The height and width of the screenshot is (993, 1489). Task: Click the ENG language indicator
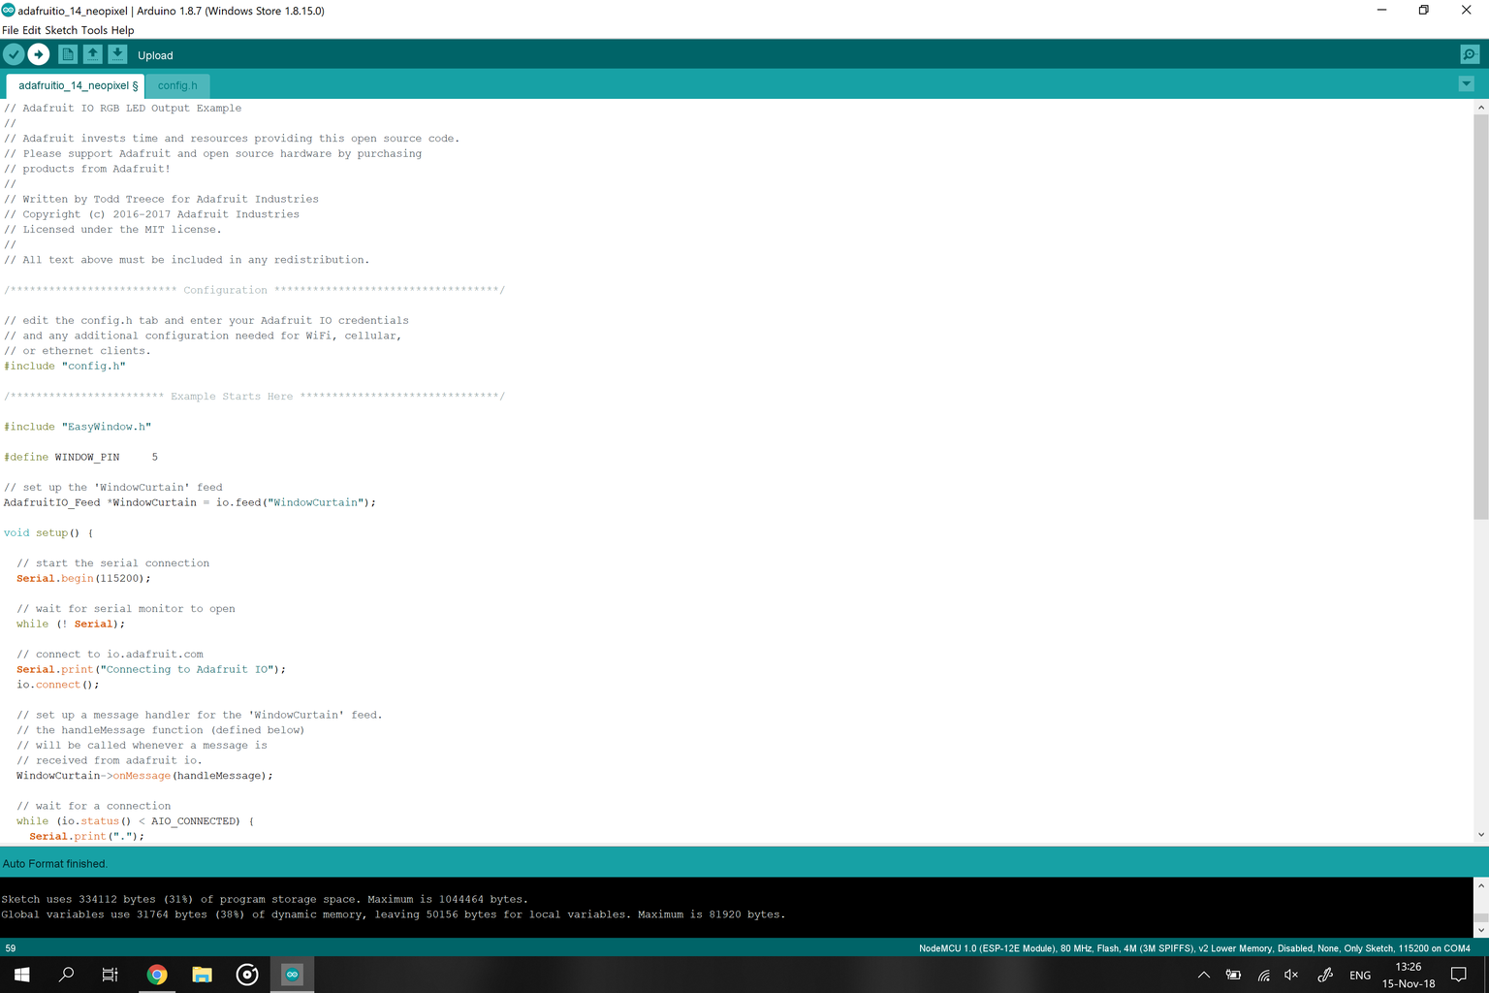(x=1360, y=976)
